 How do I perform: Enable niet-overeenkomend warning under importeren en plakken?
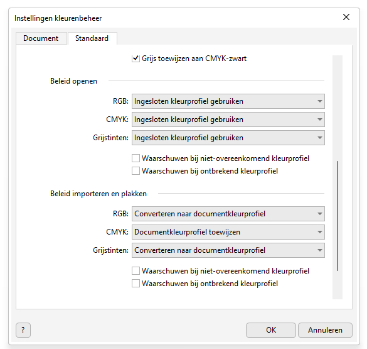[x=136, y=271]
